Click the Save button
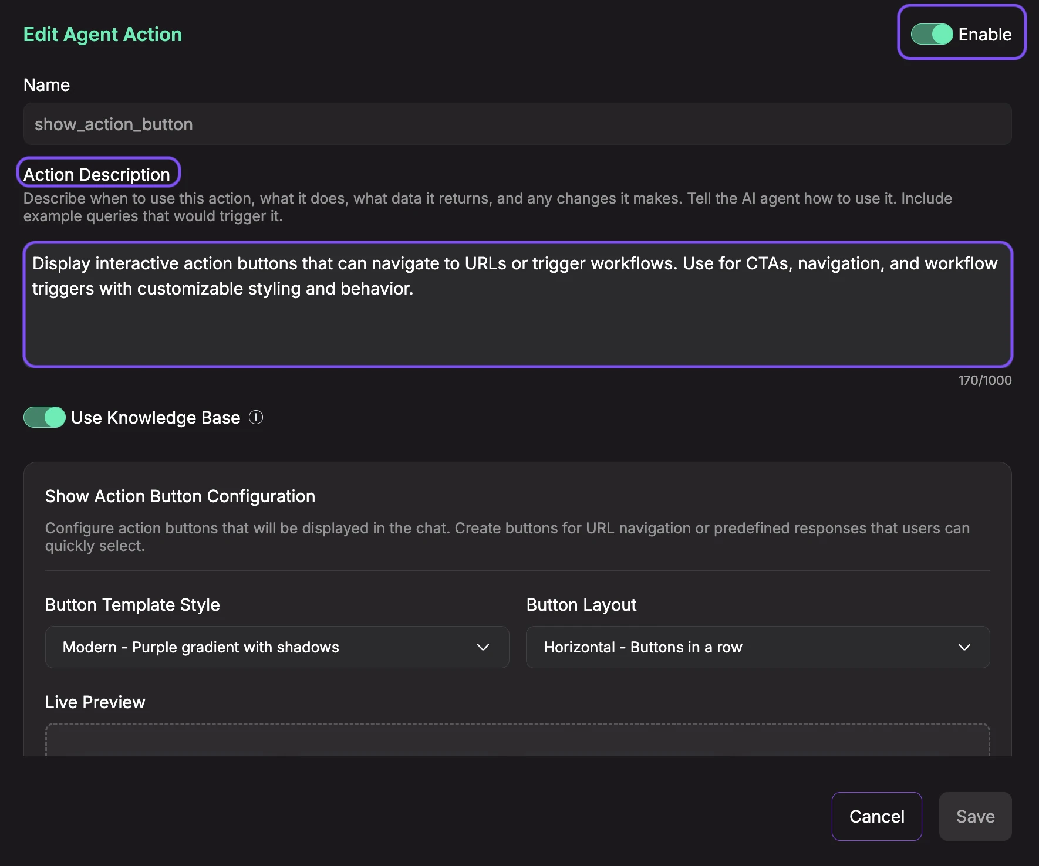 (x=974, y=816)
